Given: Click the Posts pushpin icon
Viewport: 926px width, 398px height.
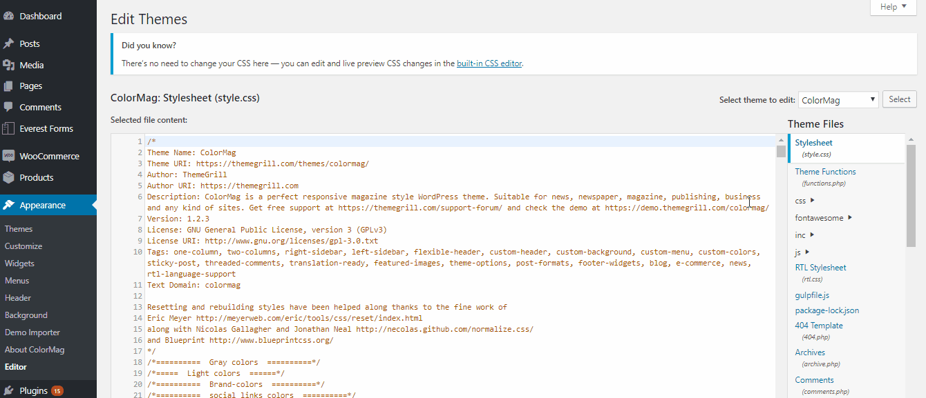Looking at the screenshot, I should [9, 43].
